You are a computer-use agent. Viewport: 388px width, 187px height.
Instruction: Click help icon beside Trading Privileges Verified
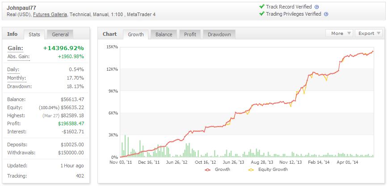pos(326,14)
